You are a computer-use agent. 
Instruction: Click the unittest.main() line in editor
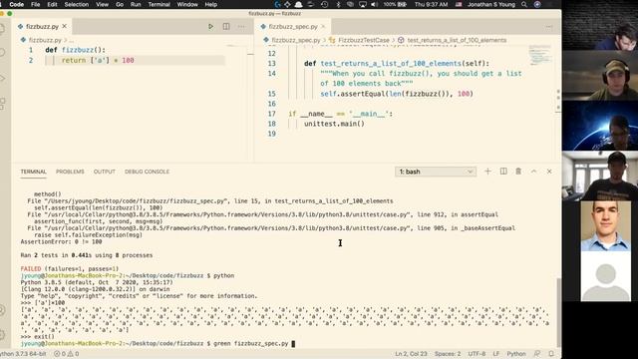[x=334, y=124]
